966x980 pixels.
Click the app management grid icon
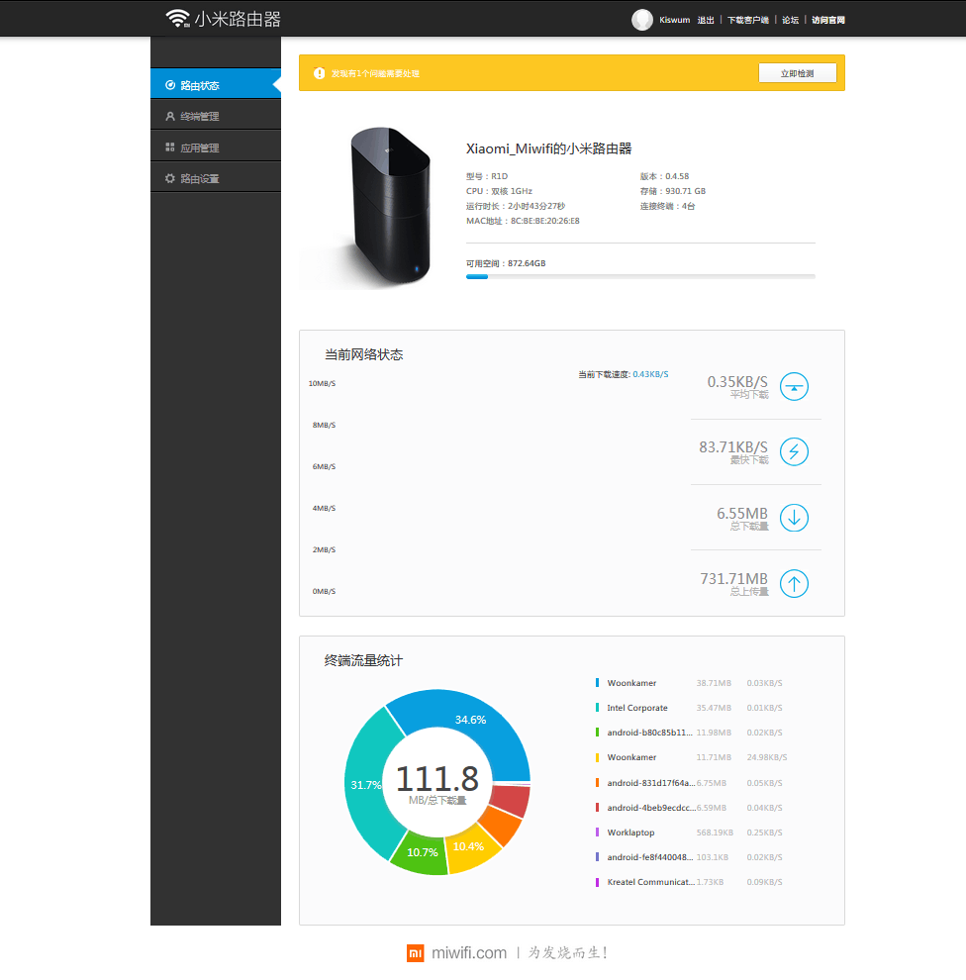169,147
